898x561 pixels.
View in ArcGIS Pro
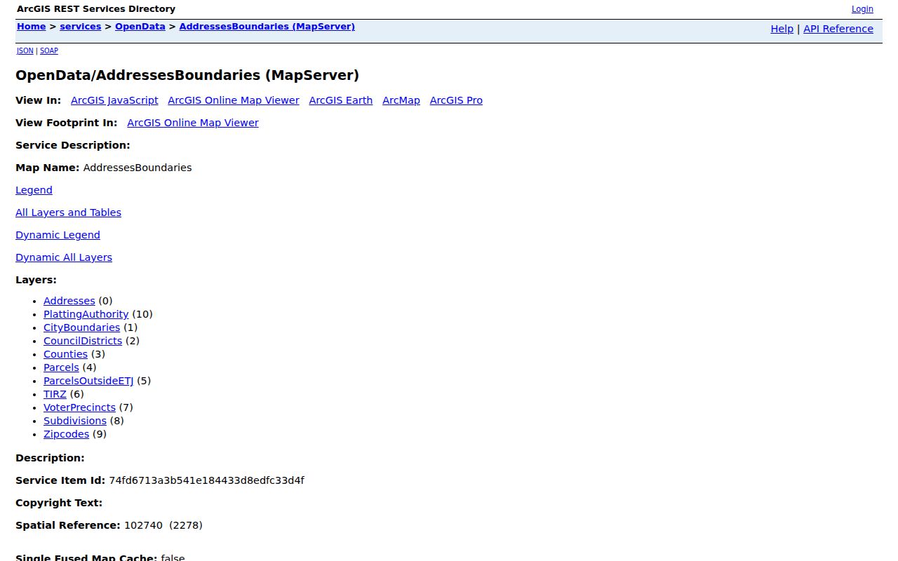(x=456, y=100)
